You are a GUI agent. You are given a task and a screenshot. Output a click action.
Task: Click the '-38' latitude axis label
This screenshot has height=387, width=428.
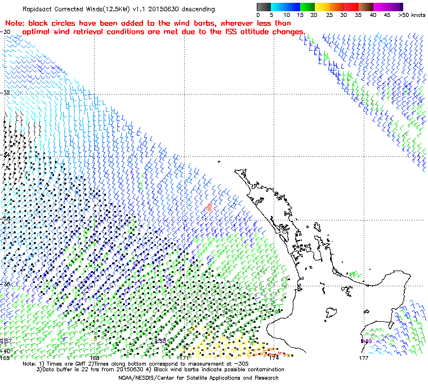click(x=6, y=284)
